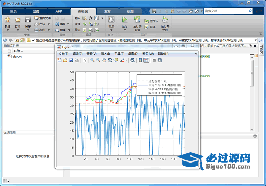This screenshot has width=266, height=186.
Task: Open the Go To (转至) dropdown
Action: [68, 24]
